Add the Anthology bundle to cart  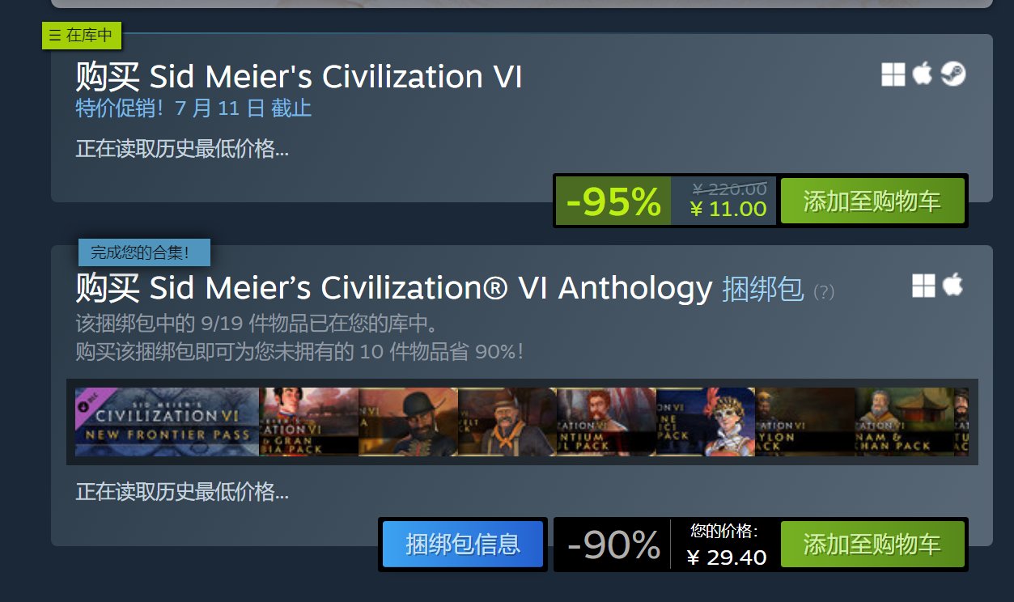click(x=872, y=545)
